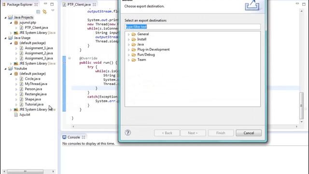
Task: Expand the Java export category
Action: (x=129, y=44)
